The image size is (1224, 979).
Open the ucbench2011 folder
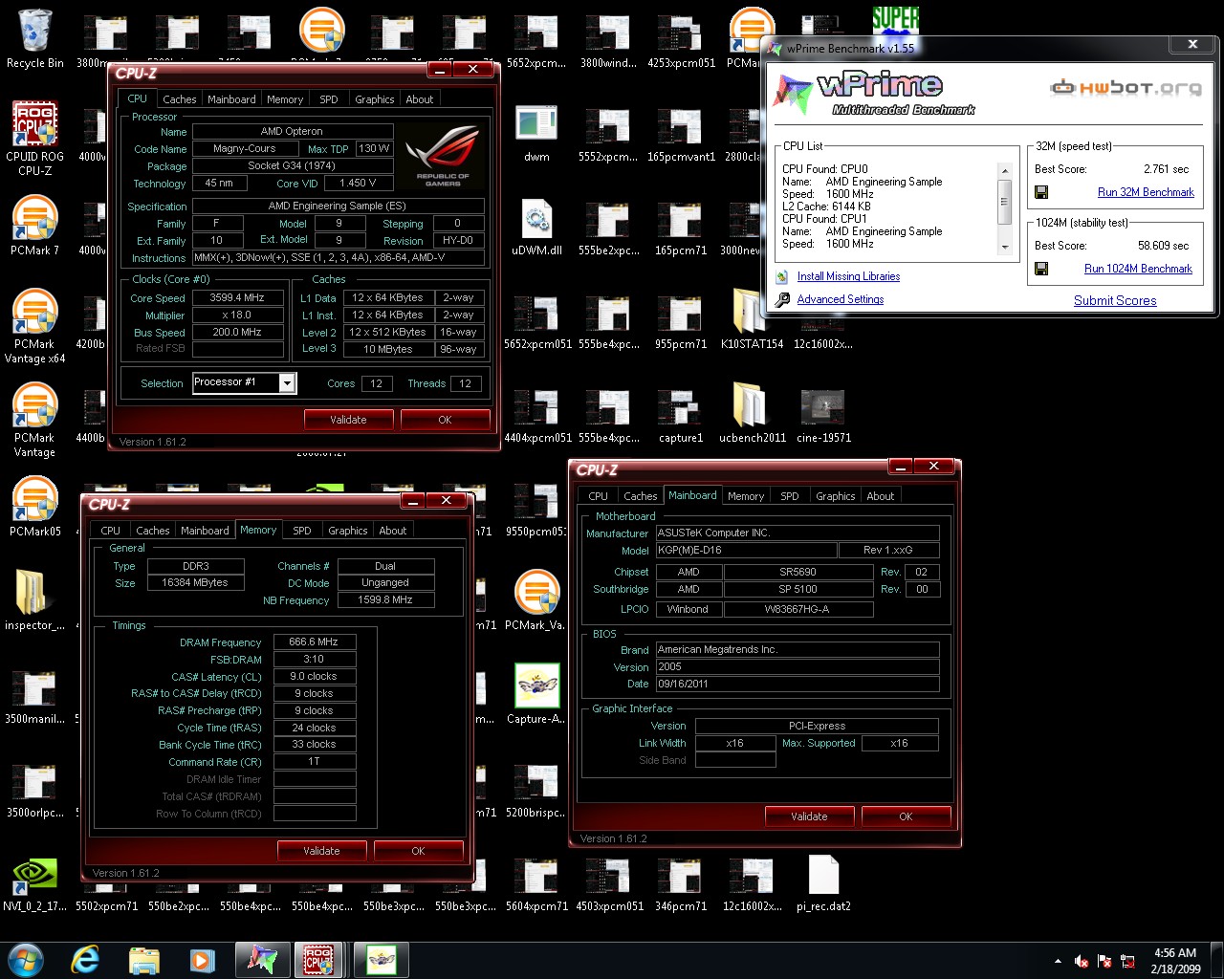click(x=752, y=413)
